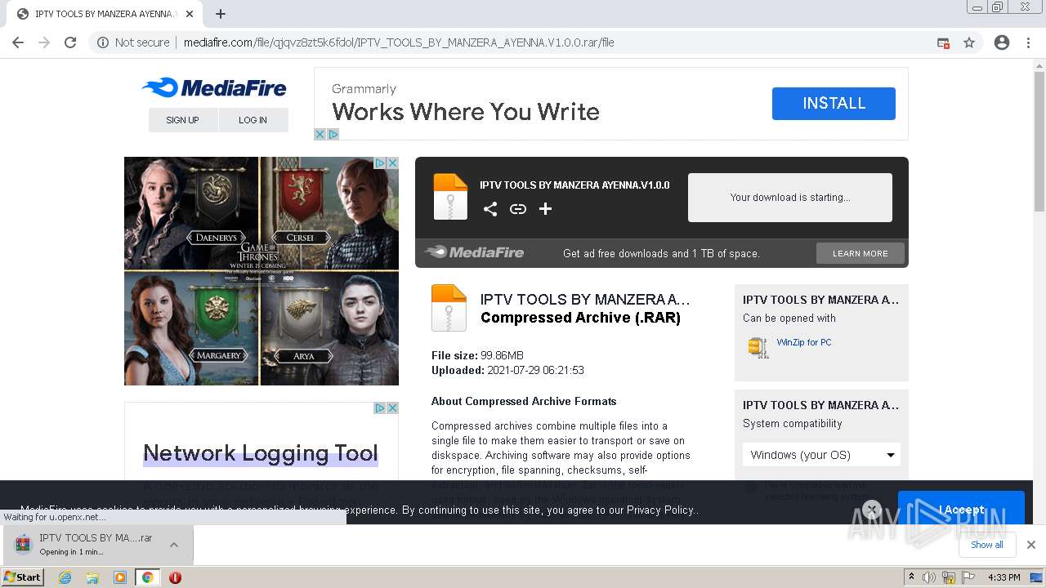Close the Network Logging Tool ad

click(392, 408)
